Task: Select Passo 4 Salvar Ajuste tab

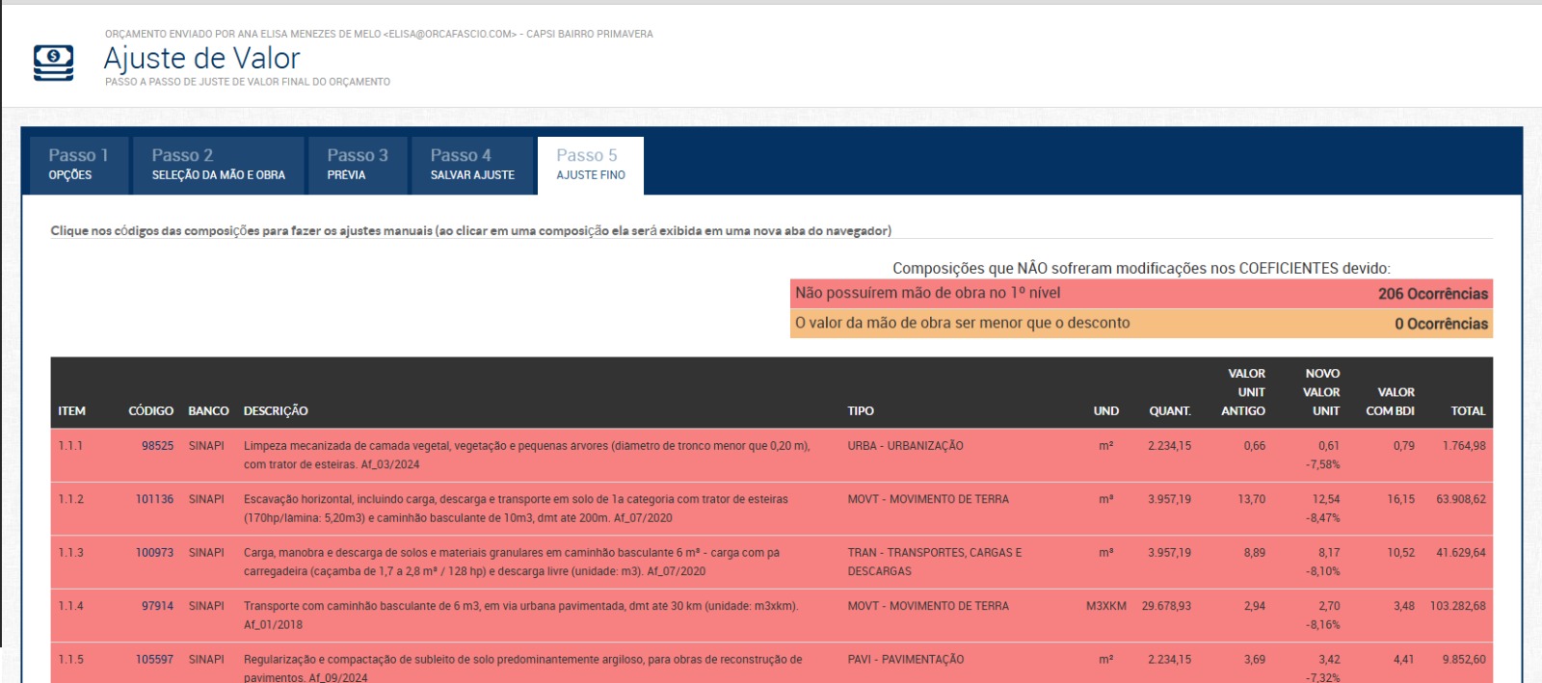Action: (472, 165)
